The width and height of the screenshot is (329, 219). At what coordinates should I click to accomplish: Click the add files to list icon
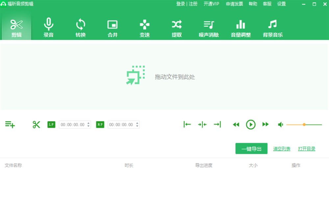pos(10,124)
